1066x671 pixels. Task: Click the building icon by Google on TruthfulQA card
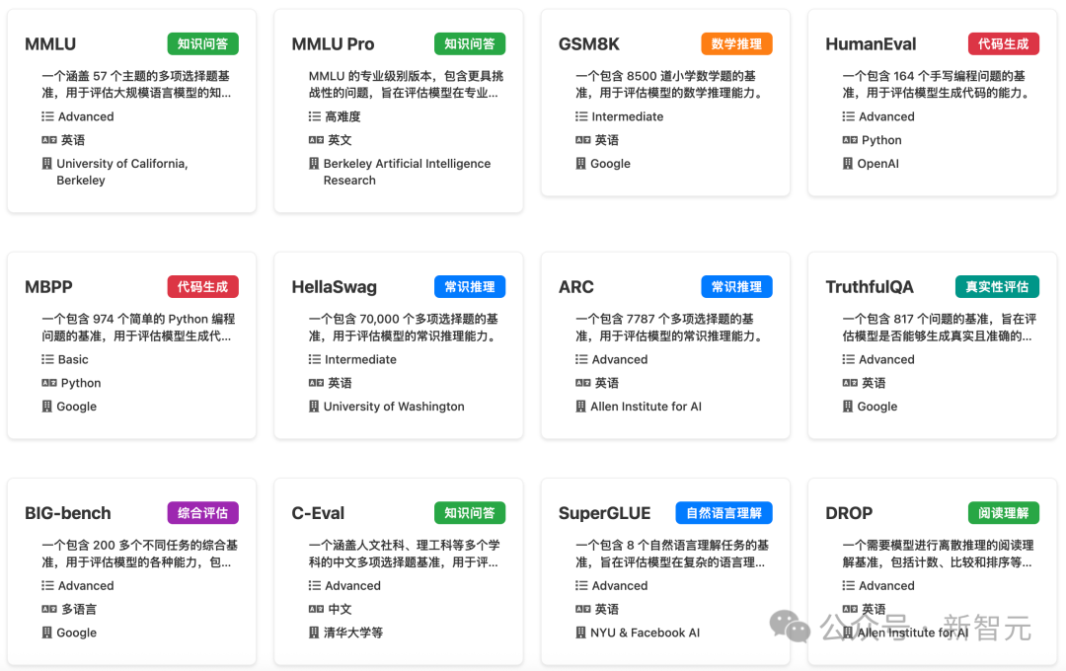pyautogui.click(x=848, y=406)
